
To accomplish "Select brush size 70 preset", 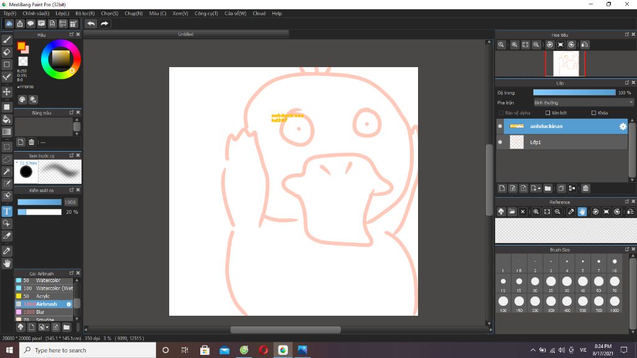I will click(614, 283).
